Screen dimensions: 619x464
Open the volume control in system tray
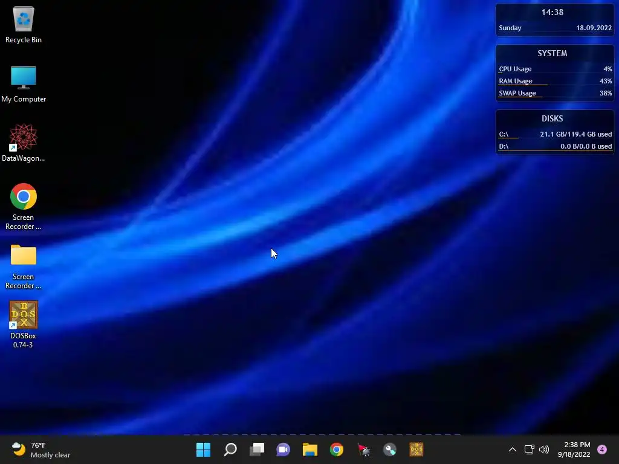point(544,449)
